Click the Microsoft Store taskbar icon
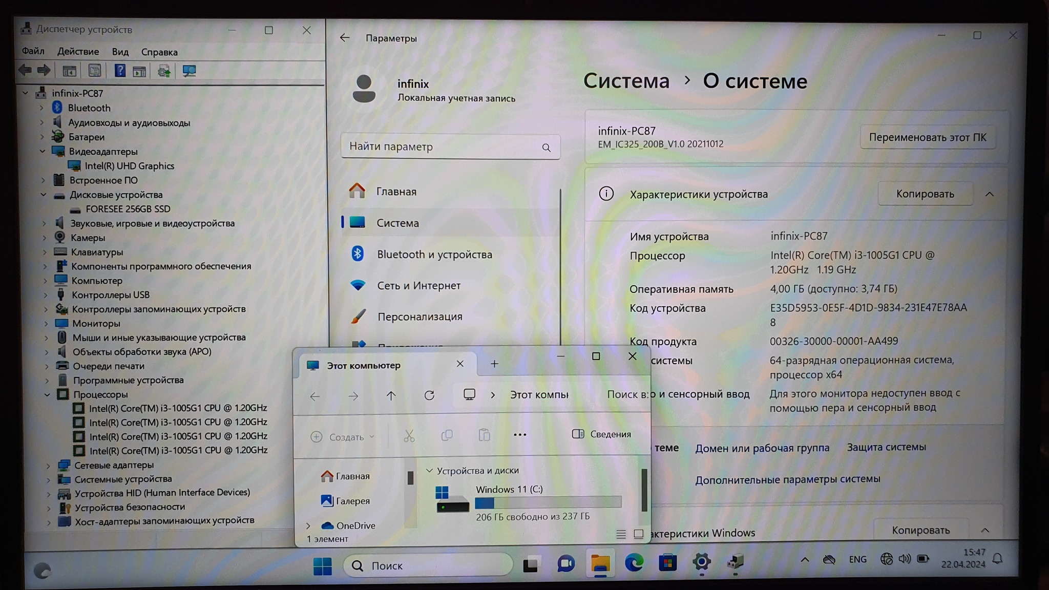The image size is (1049, 590). click(x=667, y=563)
